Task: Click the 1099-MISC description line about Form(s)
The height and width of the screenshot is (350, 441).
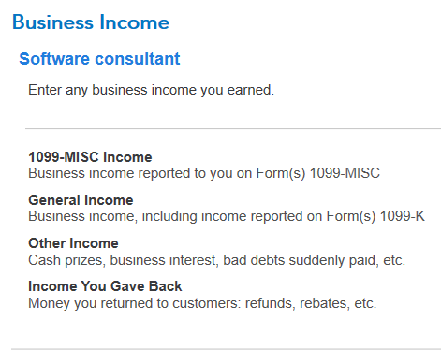Action: click(204, 173)
